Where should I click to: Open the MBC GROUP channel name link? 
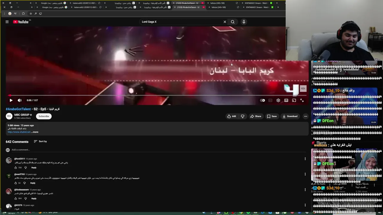coord(22,115)
